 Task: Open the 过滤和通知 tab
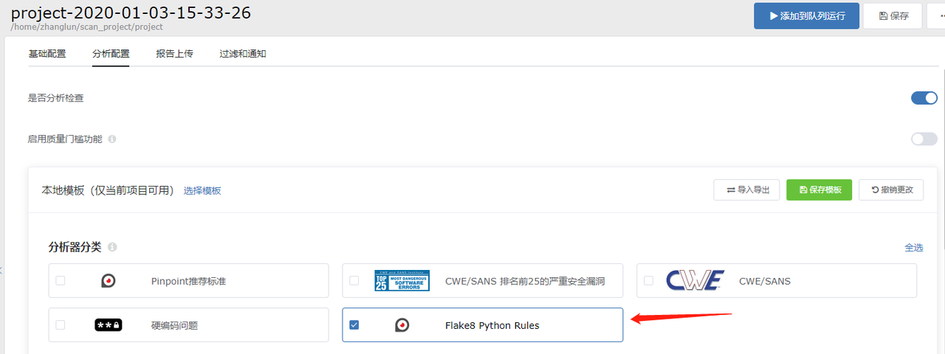(x=243, y=54)
